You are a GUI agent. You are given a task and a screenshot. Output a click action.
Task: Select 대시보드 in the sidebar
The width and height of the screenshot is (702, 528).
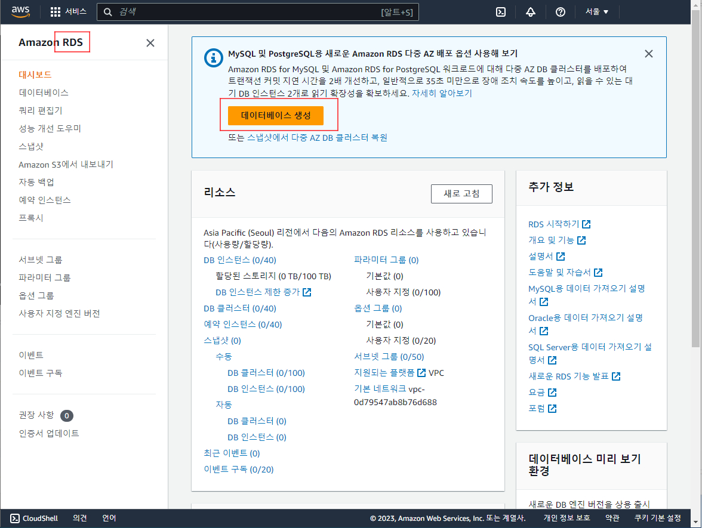[35, 75]
